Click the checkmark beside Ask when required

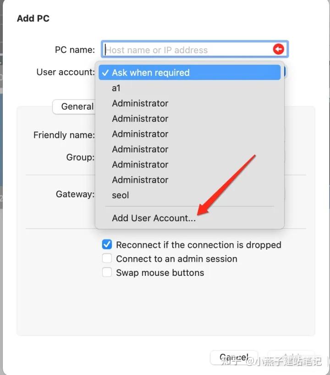105,73
